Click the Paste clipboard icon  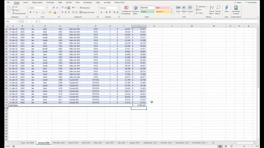click(x=9, y=8)
